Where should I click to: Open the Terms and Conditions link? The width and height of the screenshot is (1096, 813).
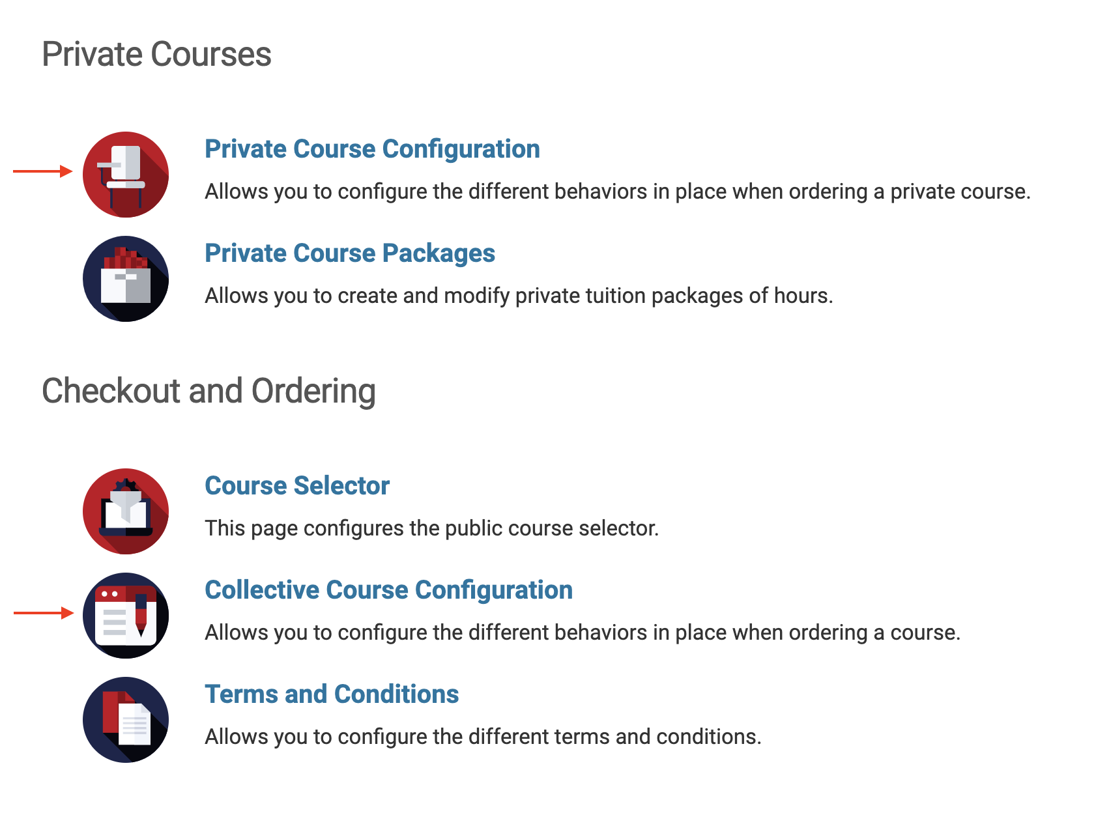[x=332, y=694]
